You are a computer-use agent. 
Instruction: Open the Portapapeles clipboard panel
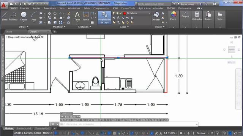click(x=208, y=19)
